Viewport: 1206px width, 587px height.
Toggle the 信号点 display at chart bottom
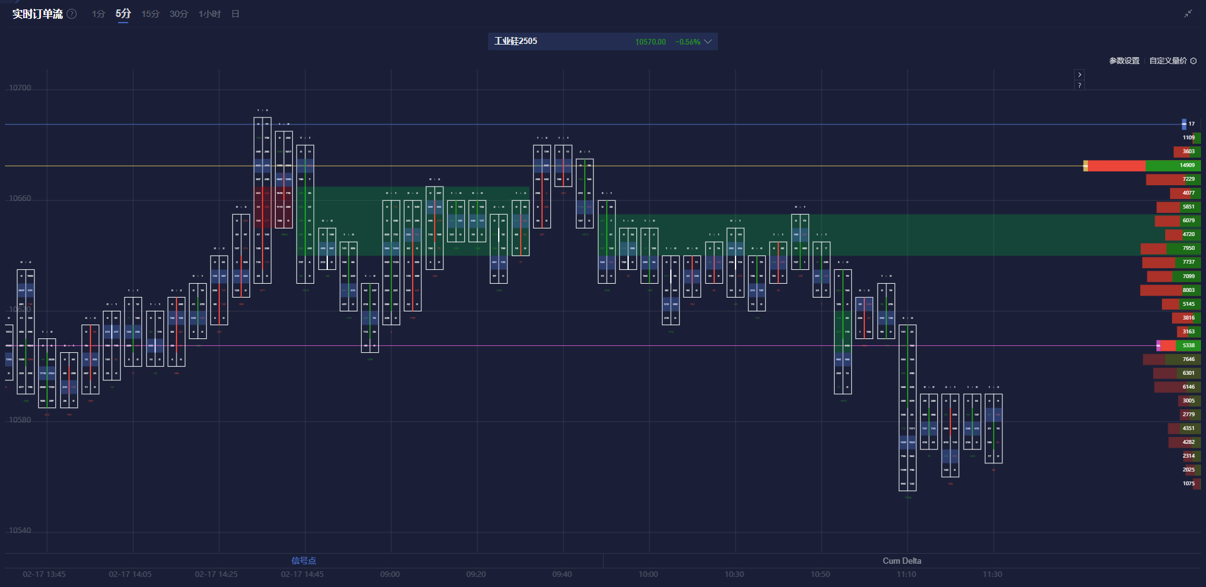click(x=303, y=561)
